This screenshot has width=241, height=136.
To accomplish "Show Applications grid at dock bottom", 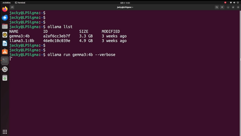I will (5, 132).
